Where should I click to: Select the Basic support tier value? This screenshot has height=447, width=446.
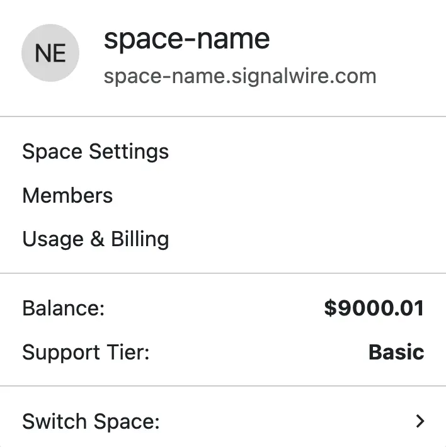(x=396, y=352)
